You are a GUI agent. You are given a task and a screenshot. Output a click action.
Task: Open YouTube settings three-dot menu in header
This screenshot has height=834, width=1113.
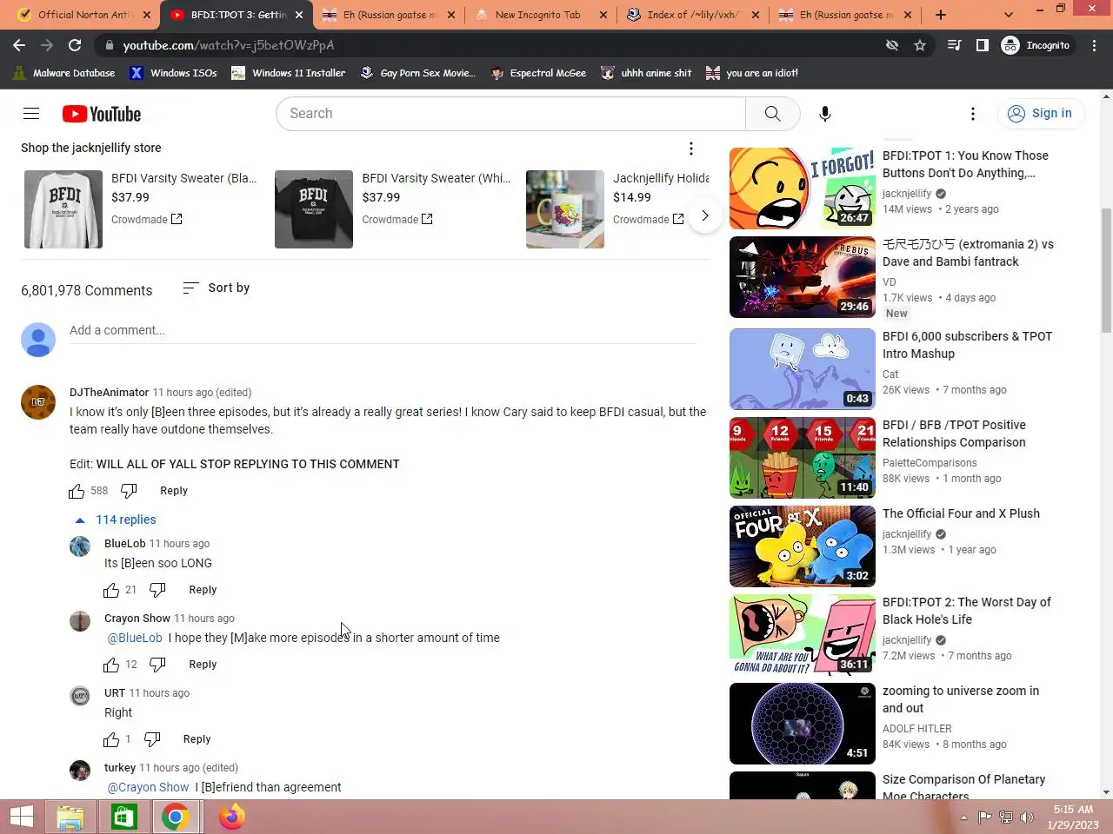[x=973, y=114]
